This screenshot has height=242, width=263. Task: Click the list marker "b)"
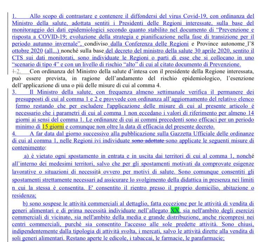(x=25, y=204)
